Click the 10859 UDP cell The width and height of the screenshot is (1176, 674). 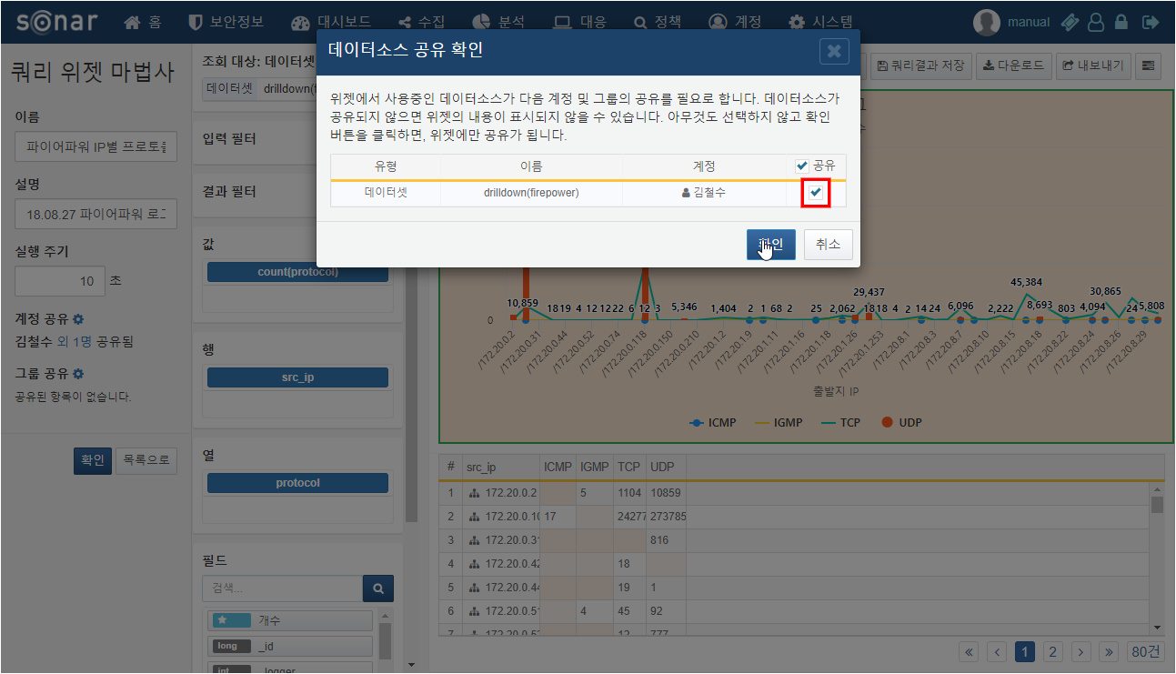pyautogui.click(x=666, y=493)
